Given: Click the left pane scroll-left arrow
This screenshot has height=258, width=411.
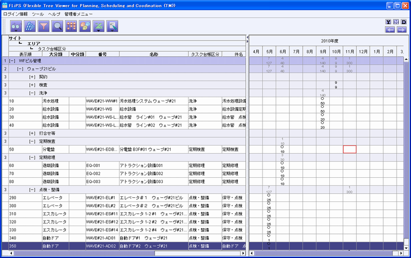Looking at the screenshot, I should (11, 253).
